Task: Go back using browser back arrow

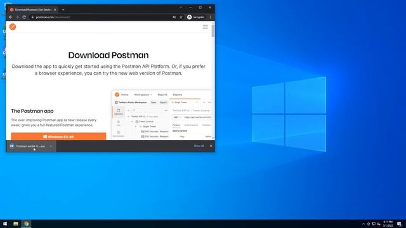Action: click(x=11, y=17)
